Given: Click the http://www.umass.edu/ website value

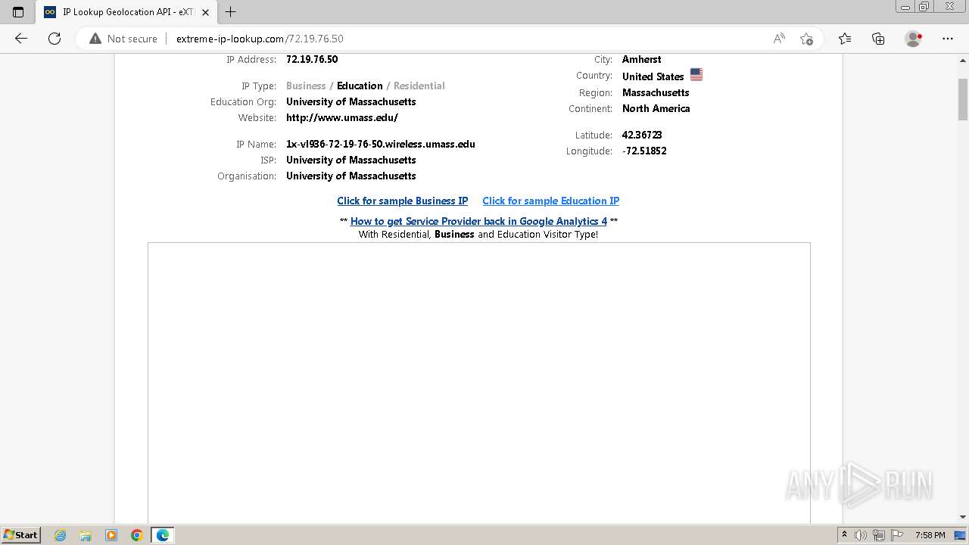Looking at the screenshot, I should click(342, 117).
